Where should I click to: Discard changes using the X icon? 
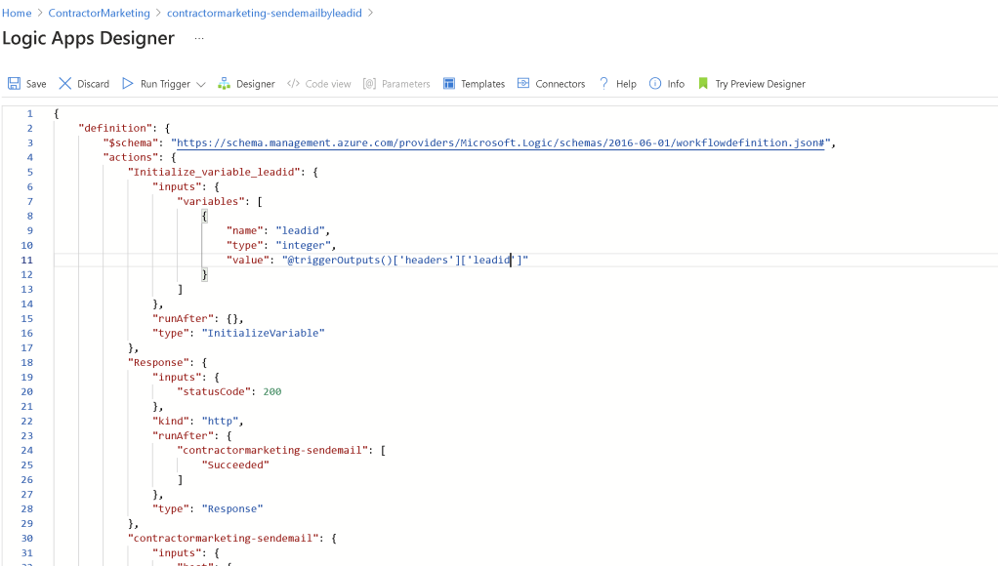click(x=64, y=83)
